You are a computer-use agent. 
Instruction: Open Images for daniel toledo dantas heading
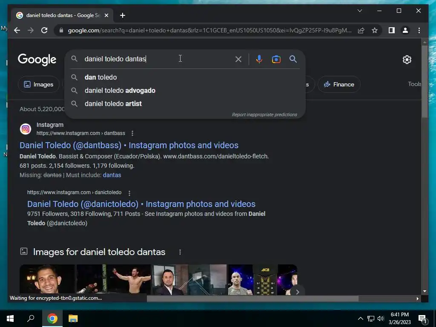point(99,252)
